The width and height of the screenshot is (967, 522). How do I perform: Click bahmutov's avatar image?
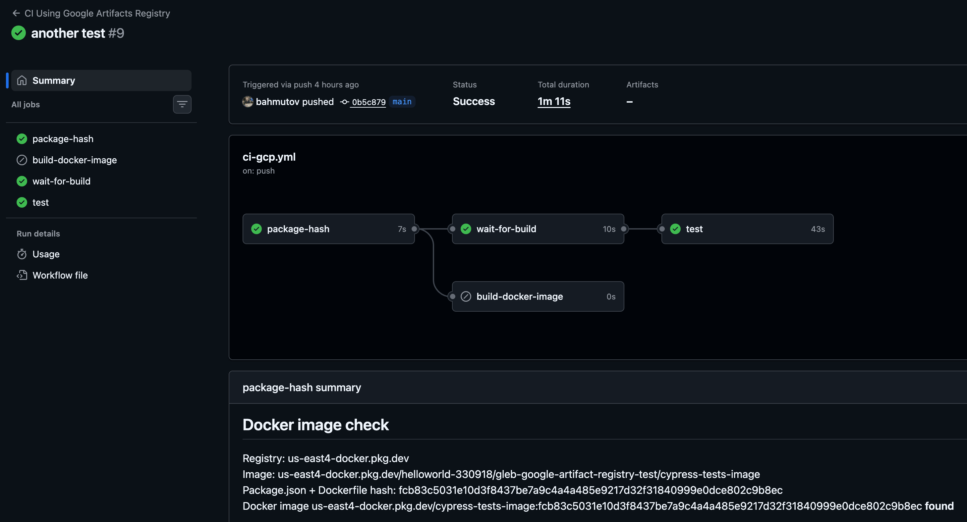(248, 102)
